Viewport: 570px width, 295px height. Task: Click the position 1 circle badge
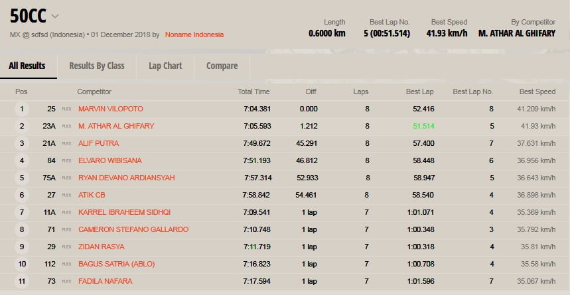pyautogui.click(x=22, y=109)
